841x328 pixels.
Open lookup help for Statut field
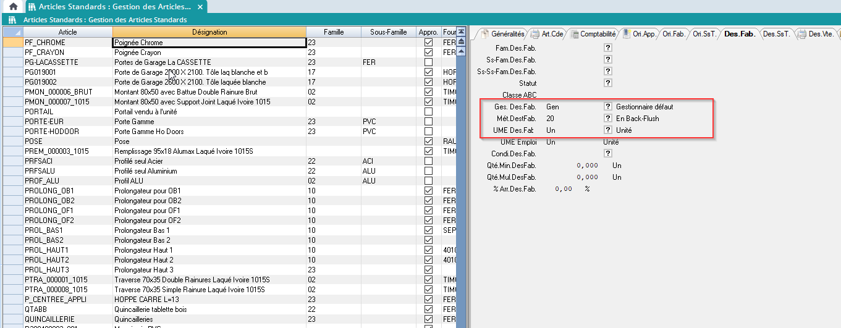coord(608,83)
